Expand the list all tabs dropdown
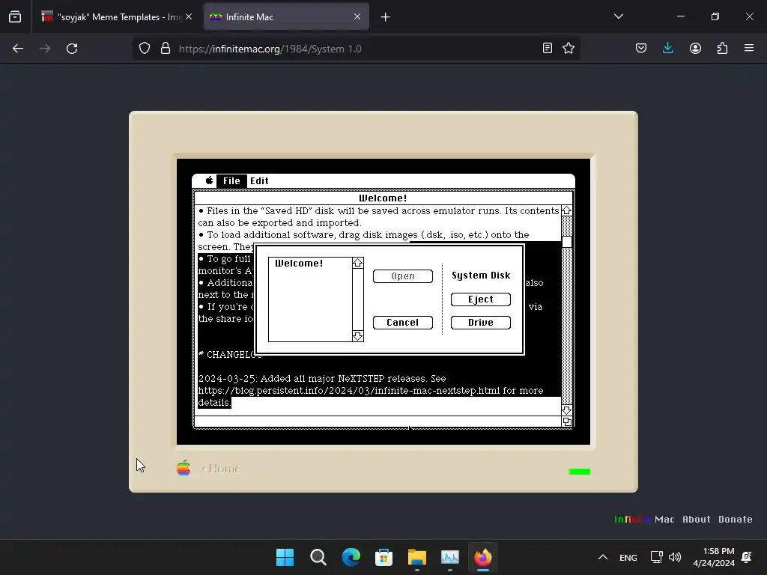This screenshot has width=767, height=575. (x=618, y=16)
